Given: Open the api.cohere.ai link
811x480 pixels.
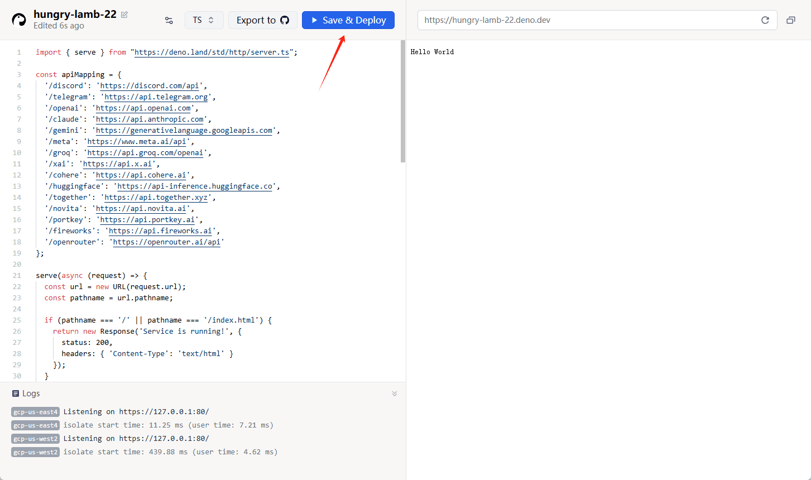Looking at the screenshot, I should pyautogui.click(x=141, y=175).
